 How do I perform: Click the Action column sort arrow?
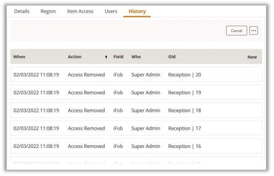click(106, 57)
